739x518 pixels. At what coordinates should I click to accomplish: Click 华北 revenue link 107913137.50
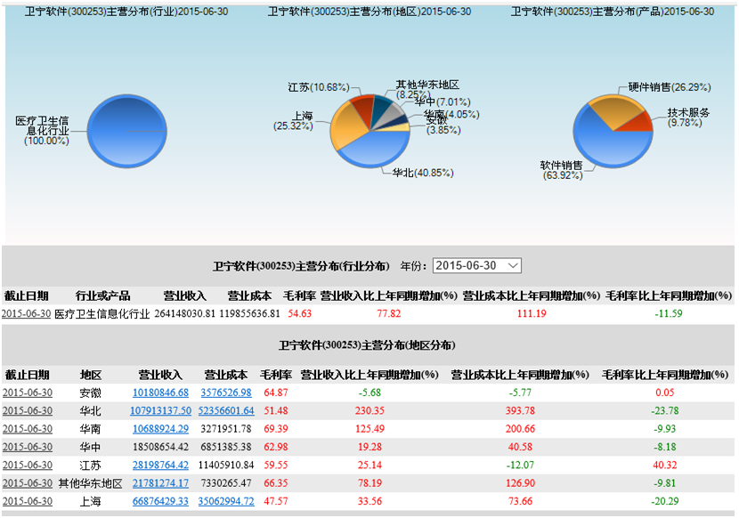[x=160, y=410]
